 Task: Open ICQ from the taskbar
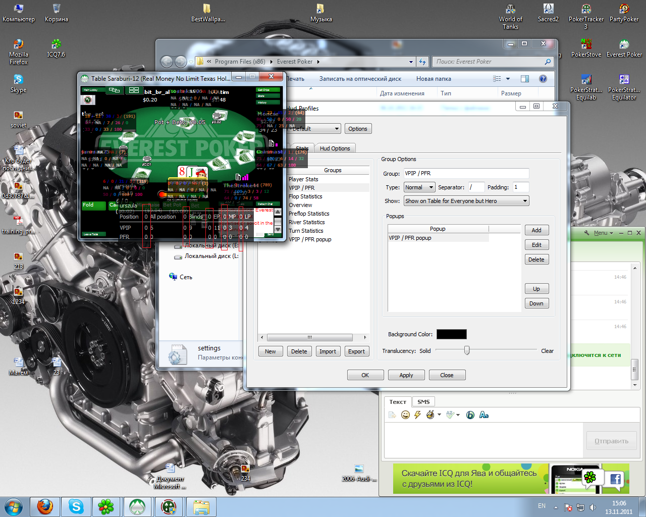(106, 506)
